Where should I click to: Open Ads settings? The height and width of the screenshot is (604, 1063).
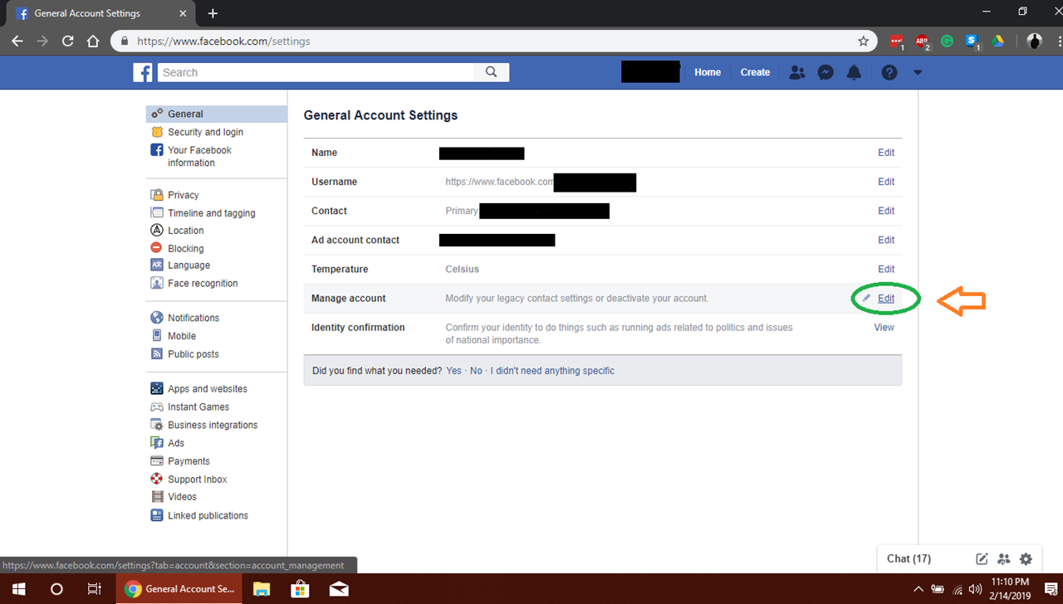(176, 443)
